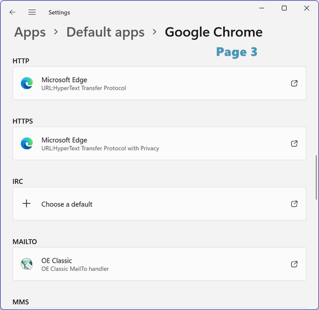Open external link icon for MAILTO row
Viewport: 319px width, 310px height.
(x=294, y=264)
